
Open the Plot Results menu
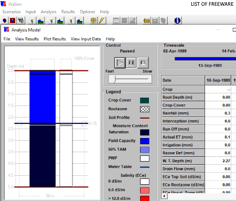pos(55,39)
